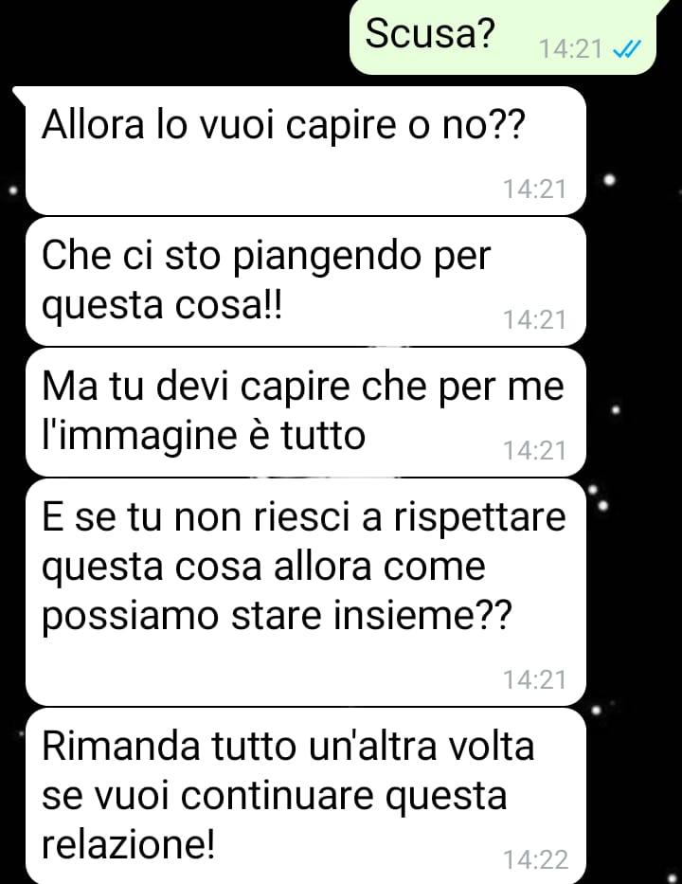Tap the 'Rimanda tutto un'altra volta' message bubble
The height and width of the screenshot is (884, 682).
(306, 796)
